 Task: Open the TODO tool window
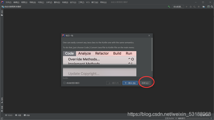point(9,115)
